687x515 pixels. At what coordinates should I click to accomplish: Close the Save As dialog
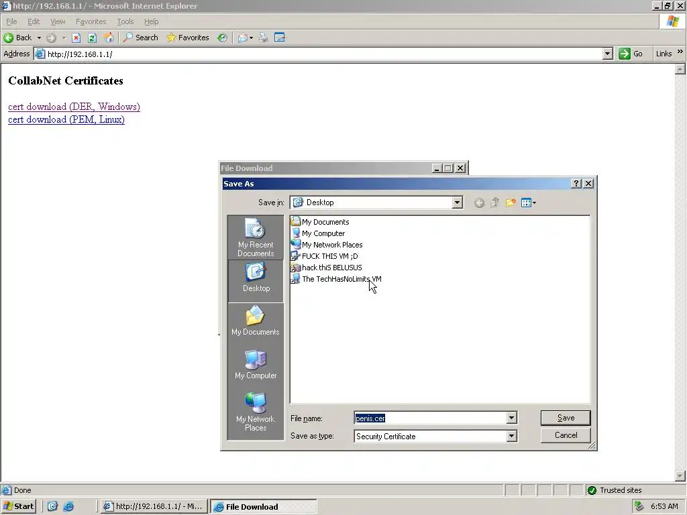coord(588,184)
